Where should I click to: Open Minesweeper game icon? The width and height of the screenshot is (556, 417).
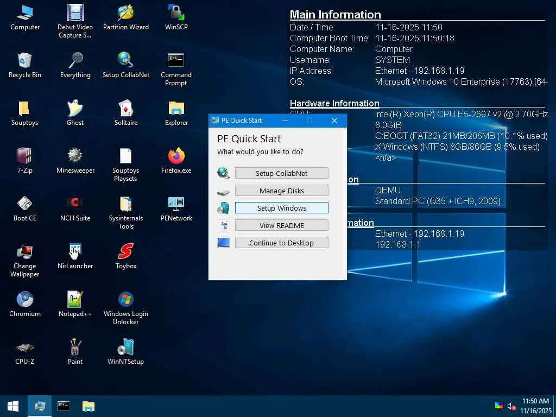[75, 161]
